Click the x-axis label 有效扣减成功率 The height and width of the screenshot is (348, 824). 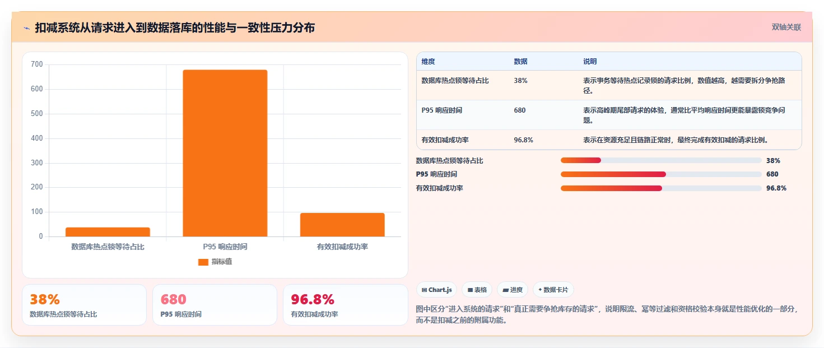[x=342, y=247]
